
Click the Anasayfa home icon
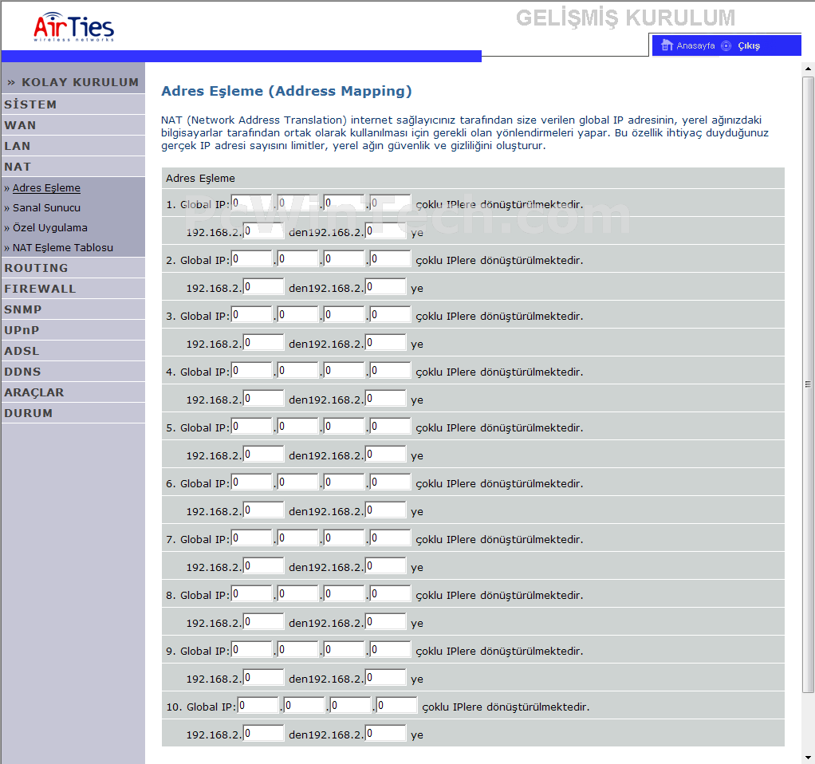(x=667, y=45)
